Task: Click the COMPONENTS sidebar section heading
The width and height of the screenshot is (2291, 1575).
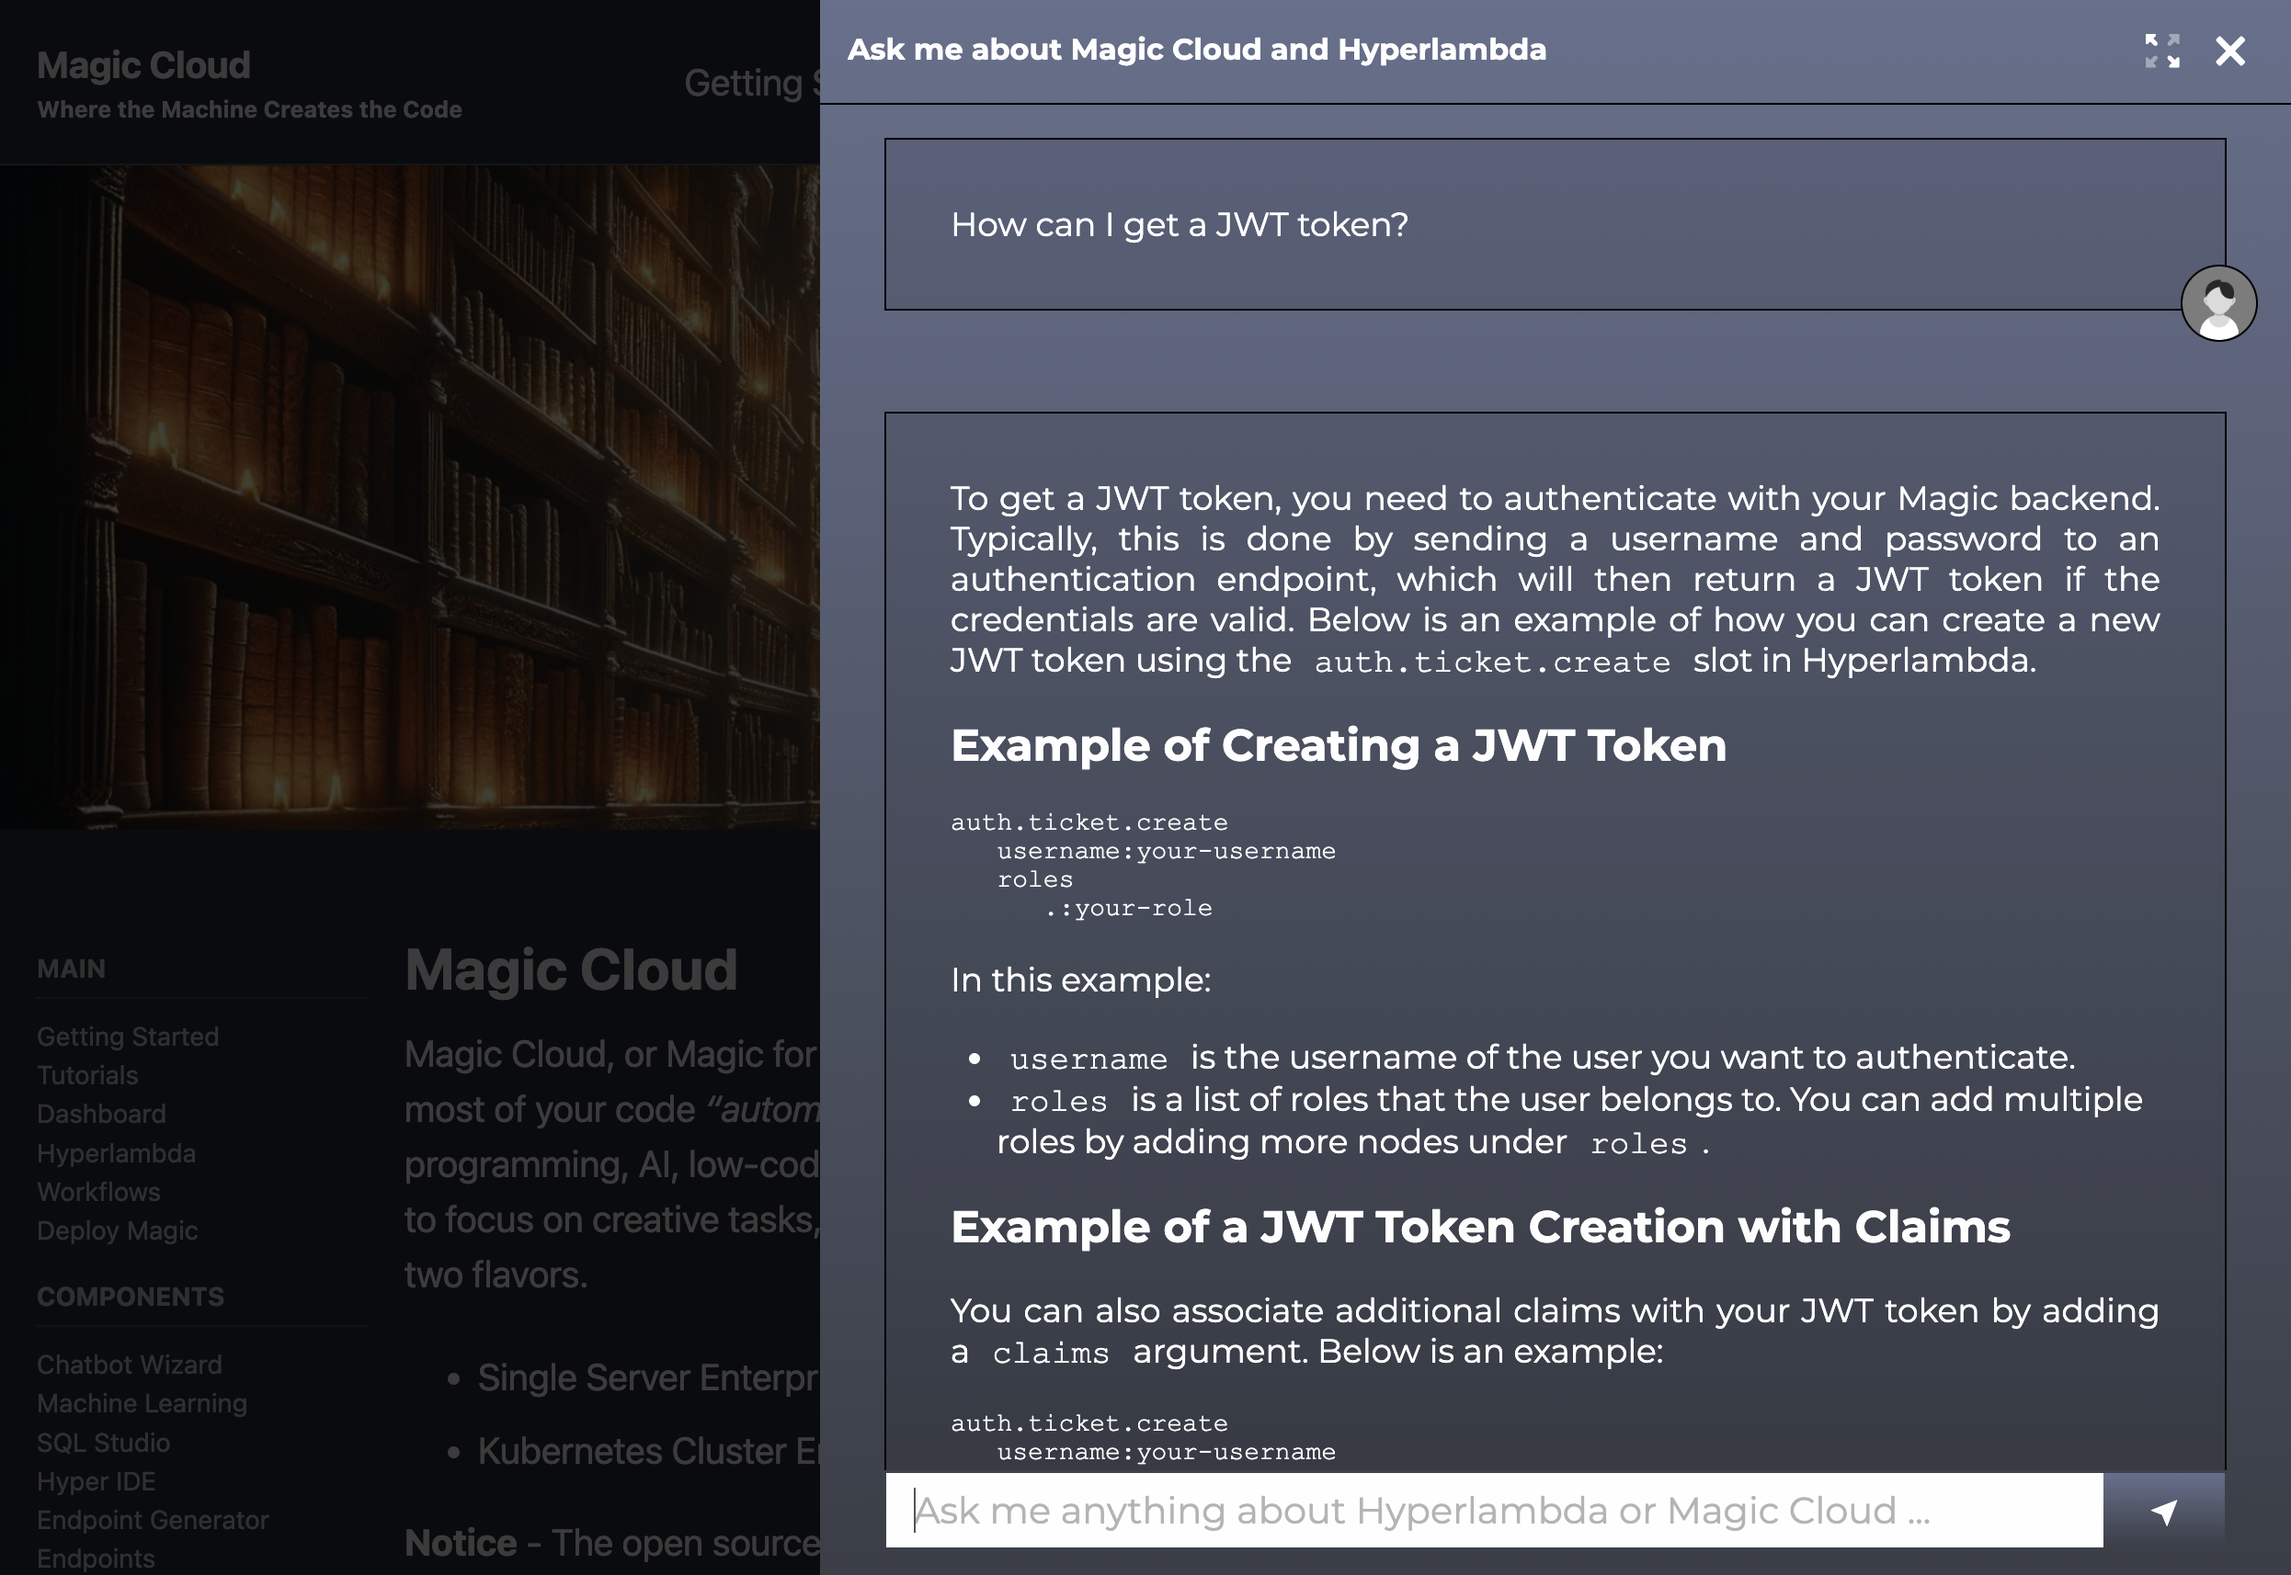Action: [x=131, y=1296]
